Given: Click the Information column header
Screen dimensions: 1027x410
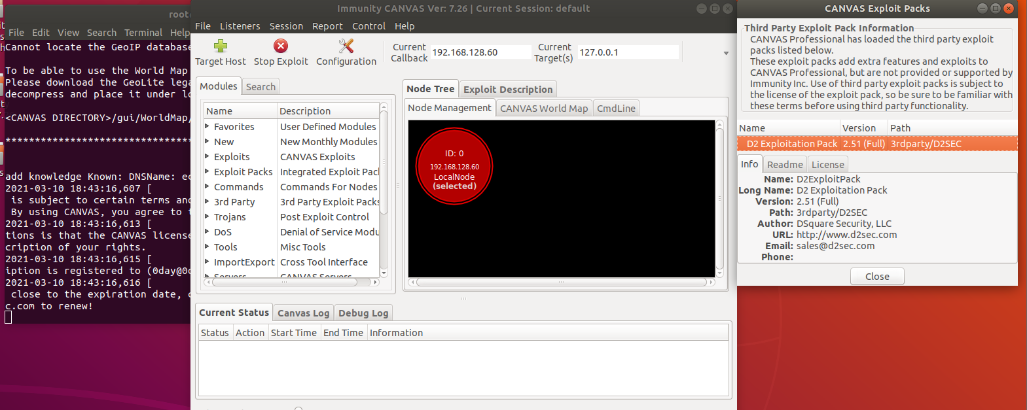Looking at the screenshot, I should pyautogui.click(x=548, y=333).
